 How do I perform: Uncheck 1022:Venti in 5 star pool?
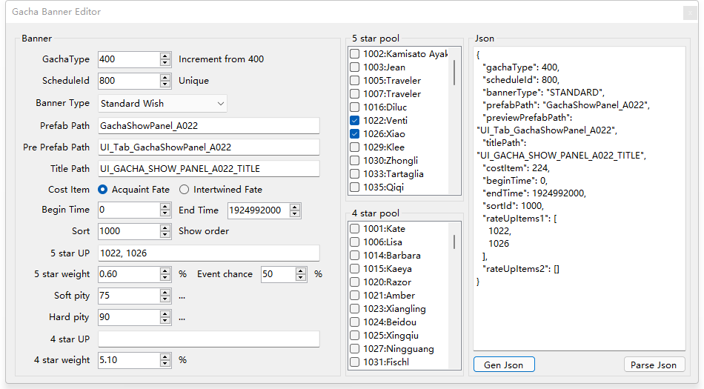[x=356, y=121]
